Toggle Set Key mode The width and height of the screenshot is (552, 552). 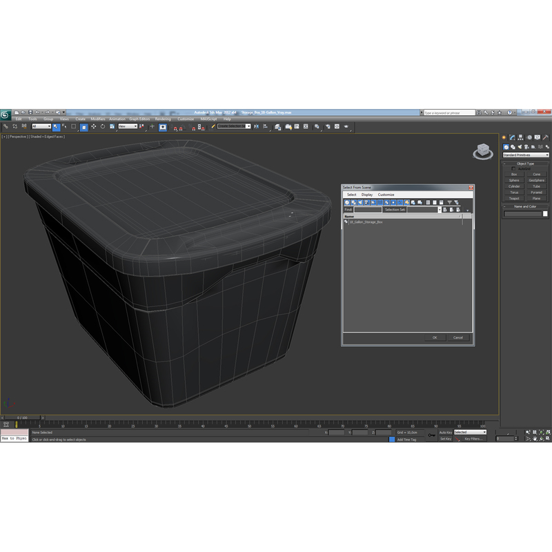pyautogui.click(x=445, y=439)
